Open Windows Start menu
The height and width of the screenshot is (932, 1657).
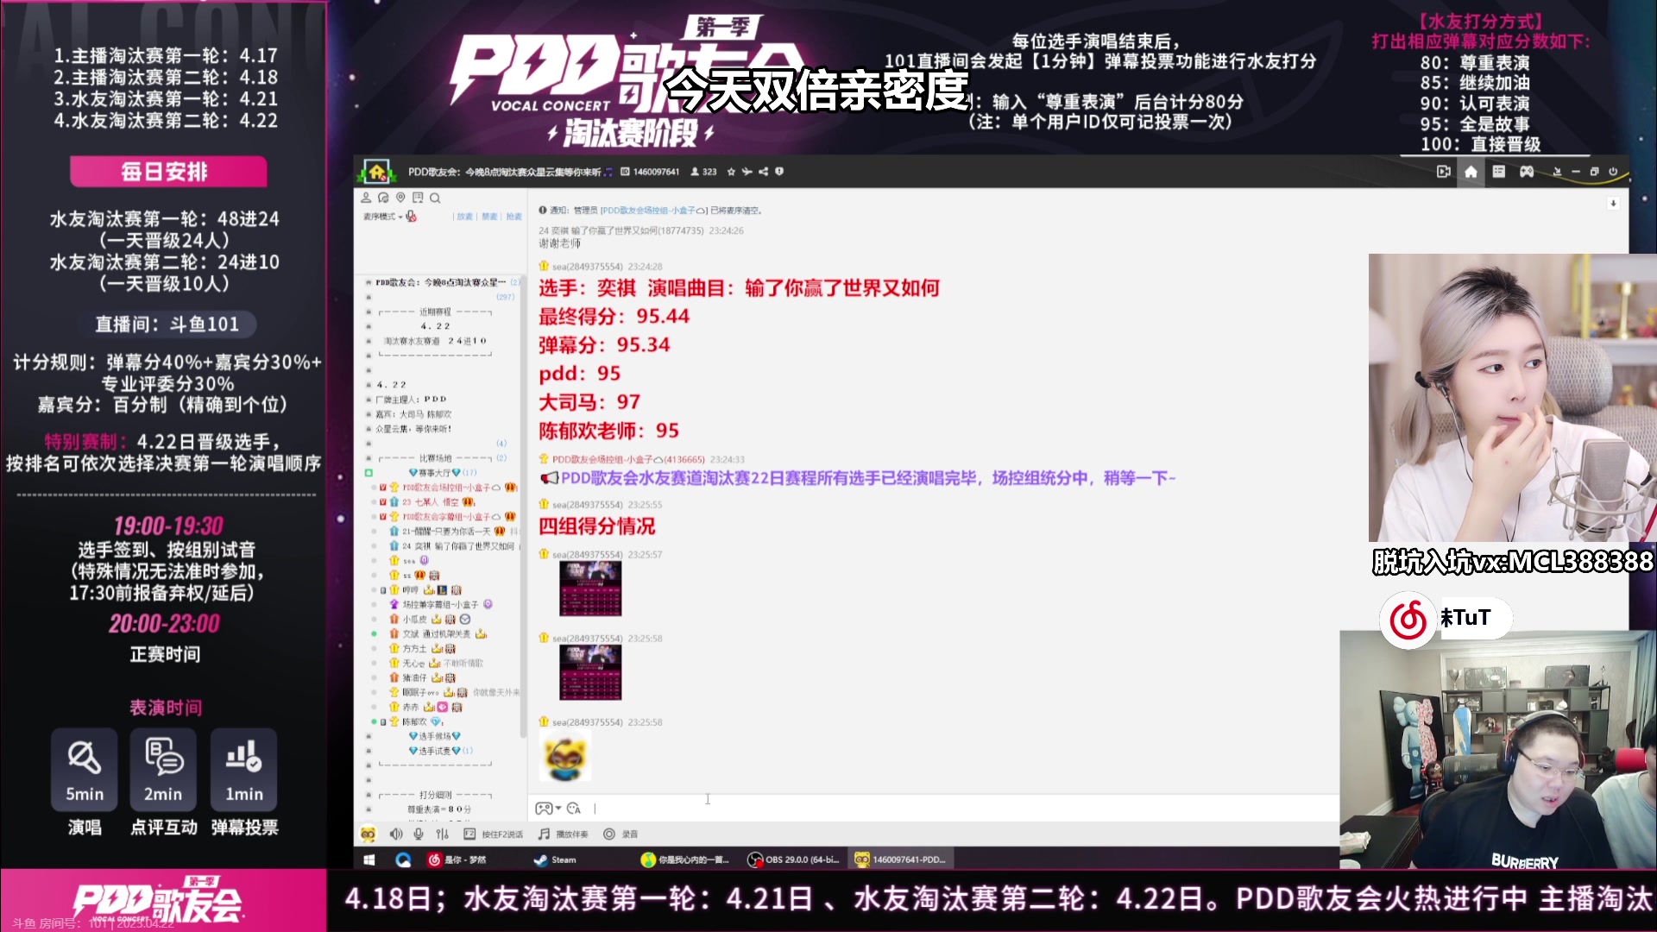click(369, 860)
